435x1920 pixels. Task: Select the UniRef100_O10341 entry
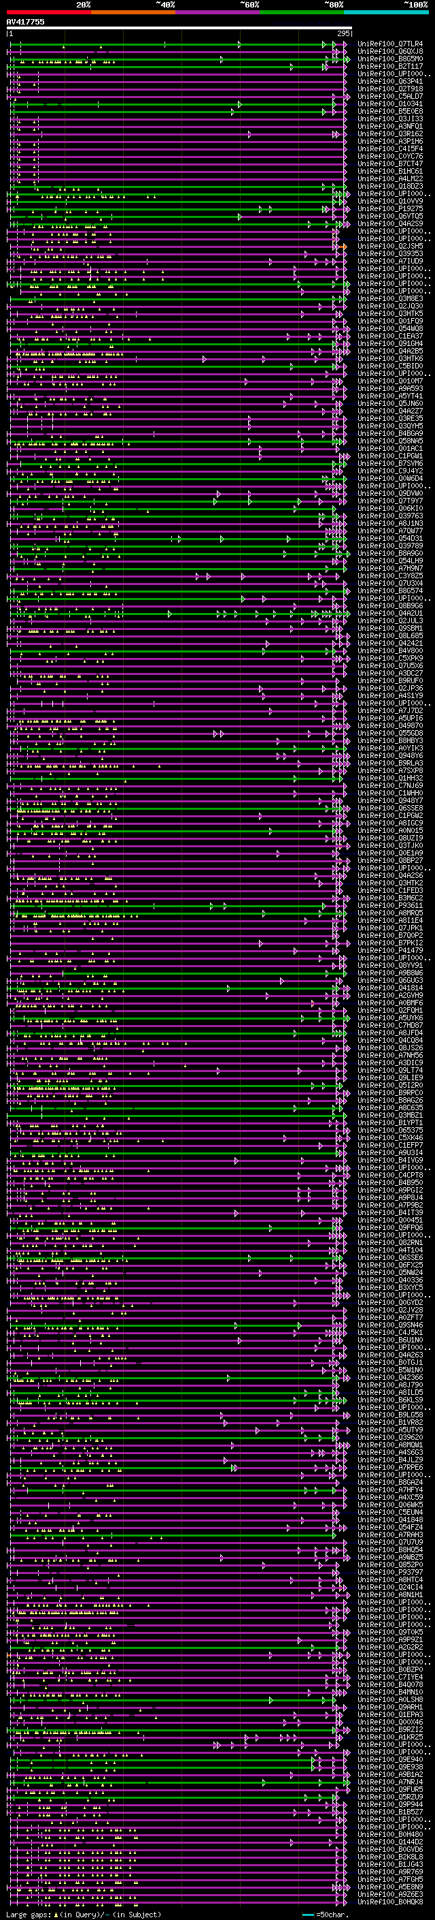(389, 104)
